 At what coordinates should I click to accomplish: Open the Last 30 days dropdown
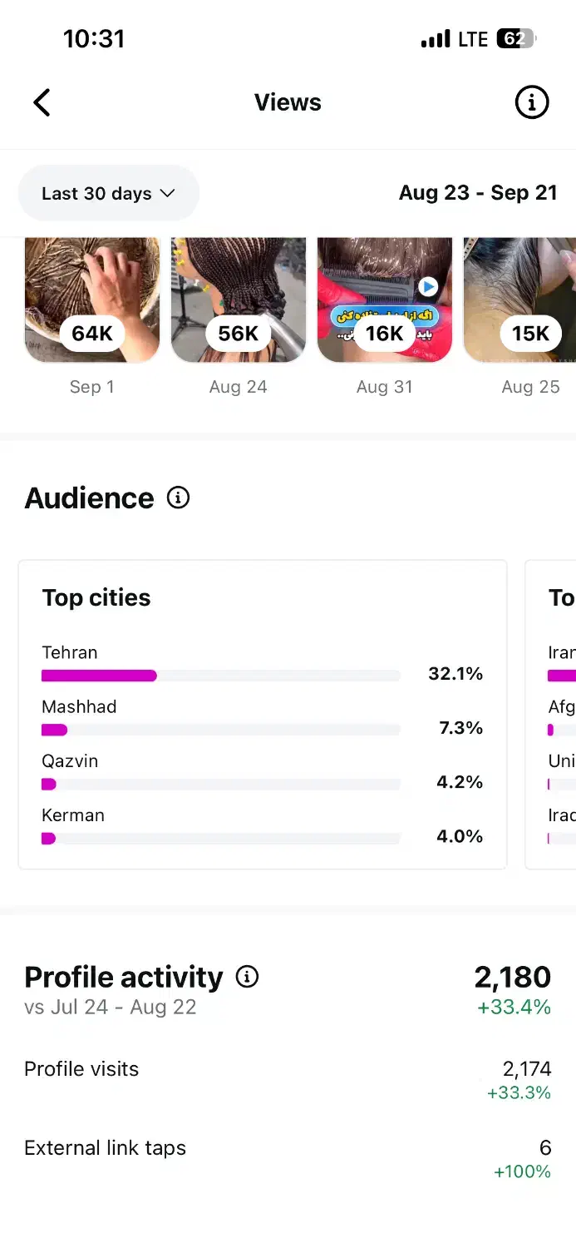108,193
